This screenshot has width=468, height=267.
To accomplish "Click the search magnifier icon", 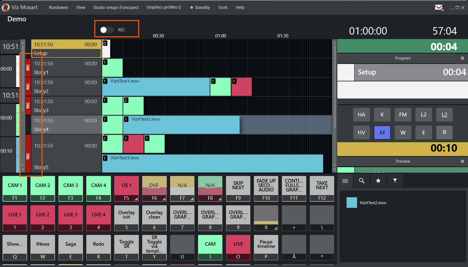I will [362, 181].
